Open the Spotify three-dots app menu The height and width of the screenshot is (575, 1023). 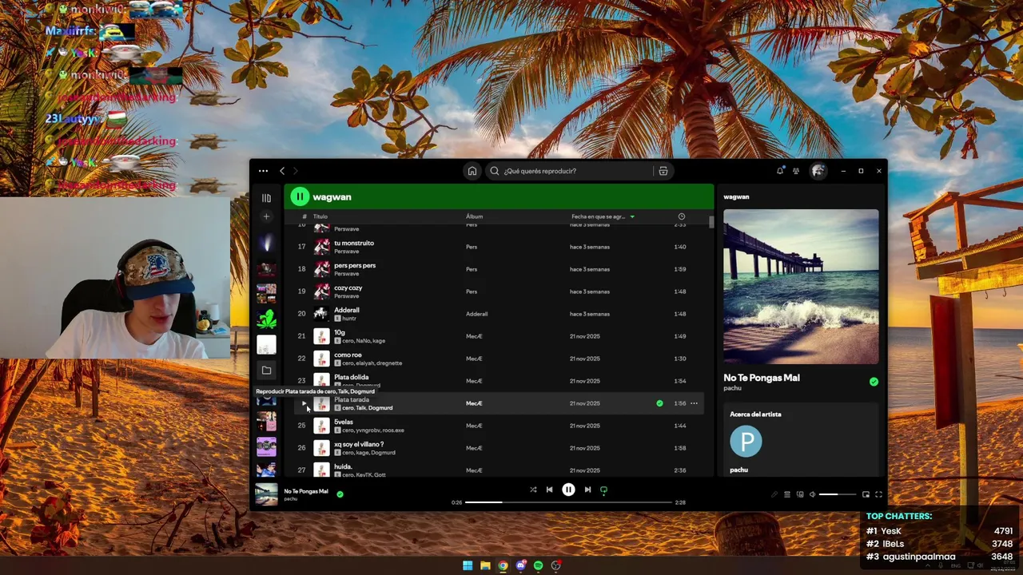pos(263,171)
